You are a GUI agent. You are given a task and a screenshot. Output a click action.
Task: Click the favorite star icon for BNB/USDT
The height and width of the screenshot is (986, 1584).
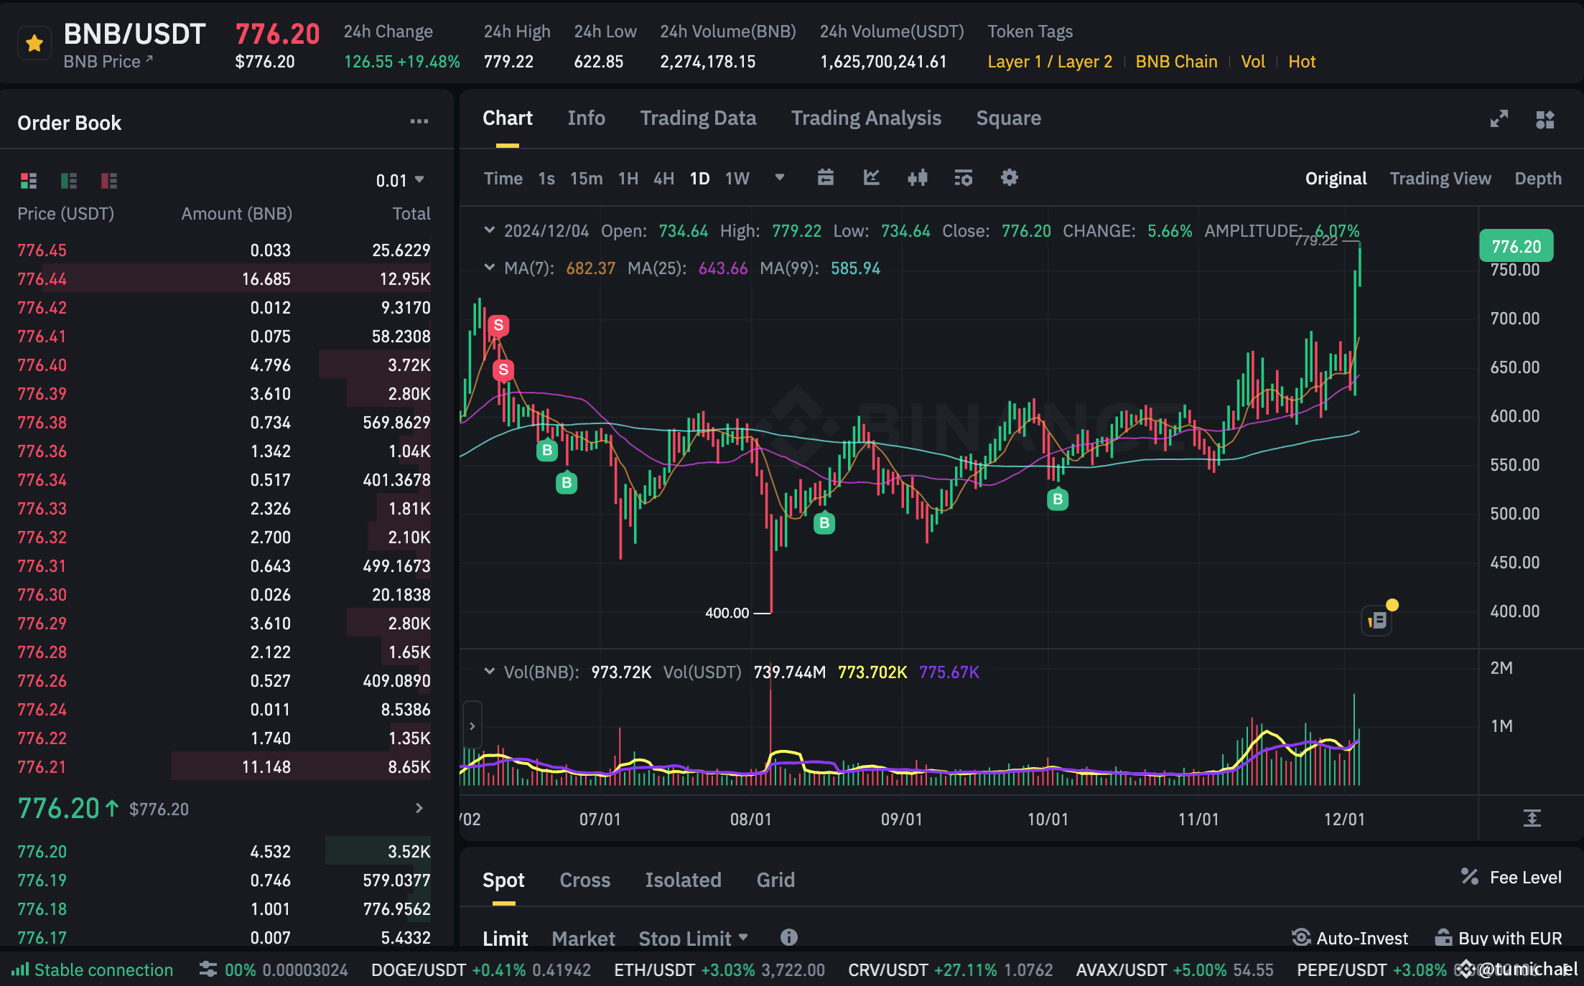click(34, 44)
